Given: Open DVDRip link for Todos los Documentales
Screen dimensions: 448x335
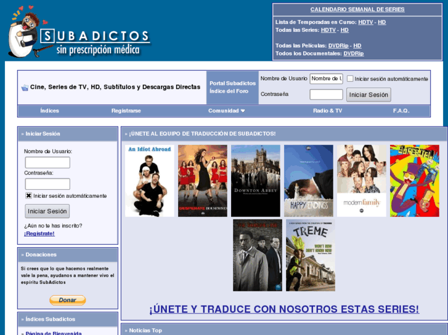Looking at the screenshot, I should coord(354,53).
